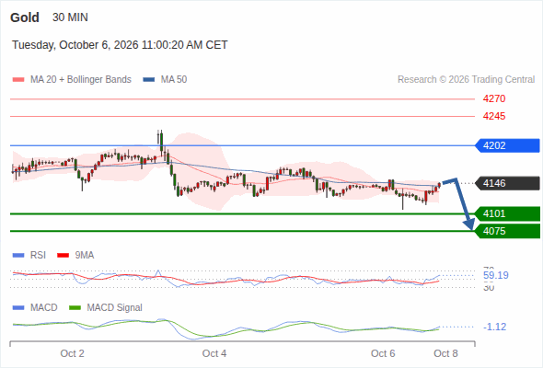Click the 4270 resistance level value
The height and width of the screenshot is (368, 543).
click(494, 99)
